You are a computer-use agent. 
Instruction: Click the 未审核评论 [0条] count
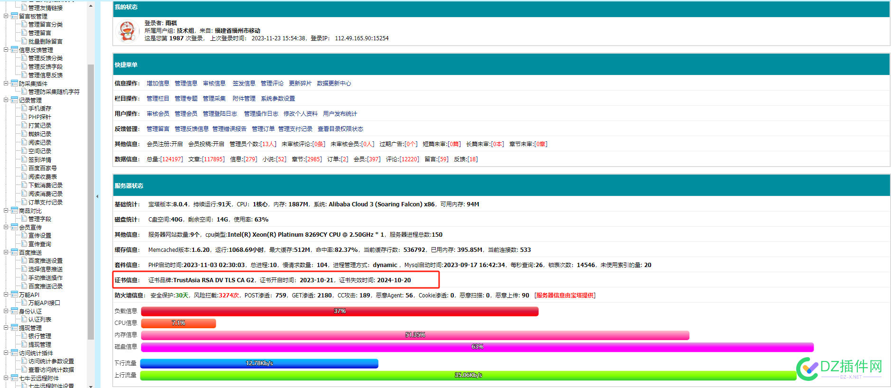tap(319, 144)
